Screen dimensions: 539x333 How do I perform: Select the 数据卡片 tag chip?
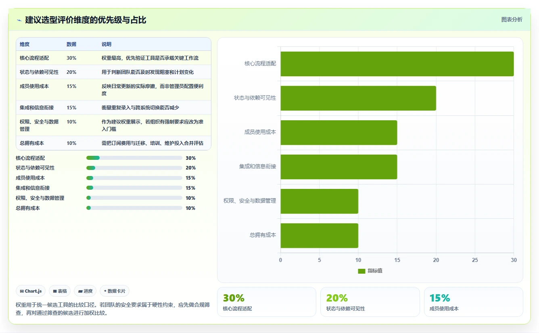(115, 291)
